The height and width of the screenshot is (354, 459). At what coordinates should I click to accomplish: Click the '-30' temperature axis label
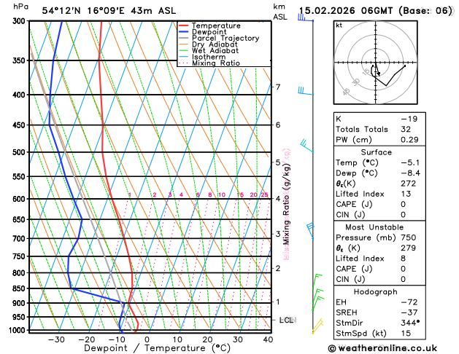(x=56, y=339)
